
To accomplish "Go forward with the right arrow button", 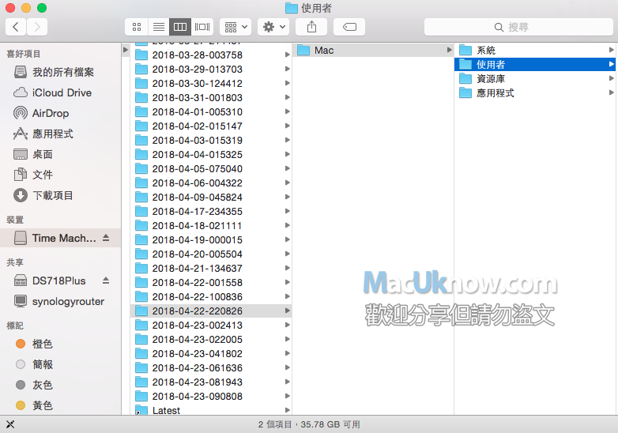I will 36,27.
